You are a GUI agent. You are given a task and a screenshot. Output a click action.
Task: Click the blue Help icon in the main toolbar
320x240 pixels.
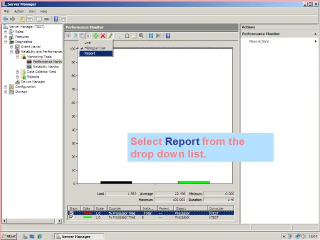tap(56, 19)
